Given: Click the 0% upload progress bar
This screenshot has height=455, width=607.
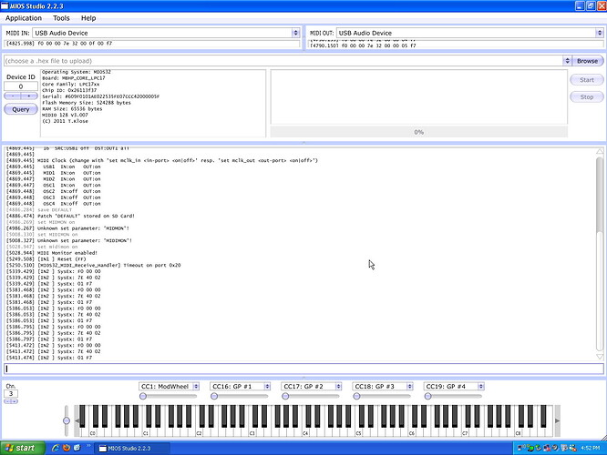Looking at the screenshot, I should point(419,132).
